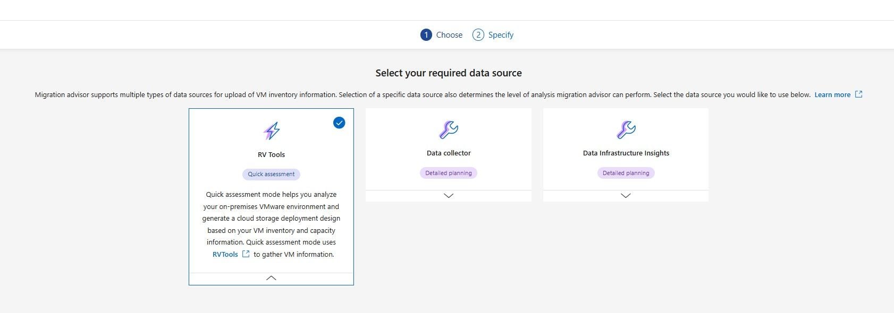The width and height of the screenshot is (894, 313).
Task: Click the Quick assessment badge
Action: (x=271, y=174)
